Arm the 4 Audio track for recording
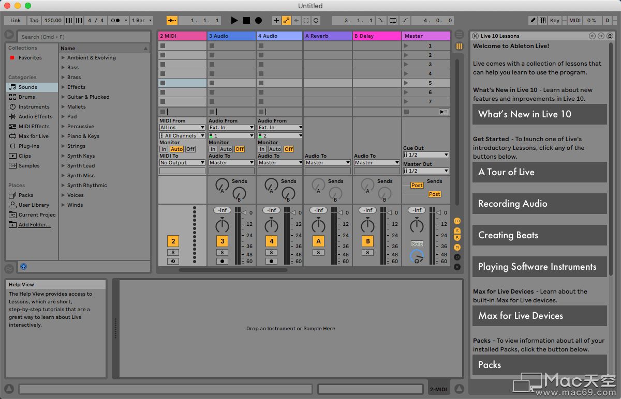Image resolution: width=621 pixels, height=399 pixels. (x=271, y=262)
